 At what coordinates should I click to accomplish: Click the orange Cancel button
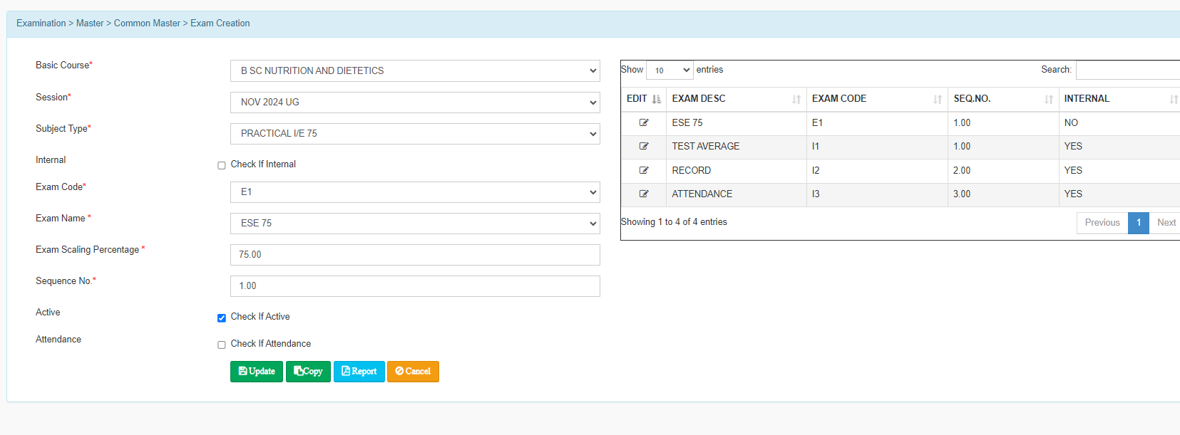[413, 372]
